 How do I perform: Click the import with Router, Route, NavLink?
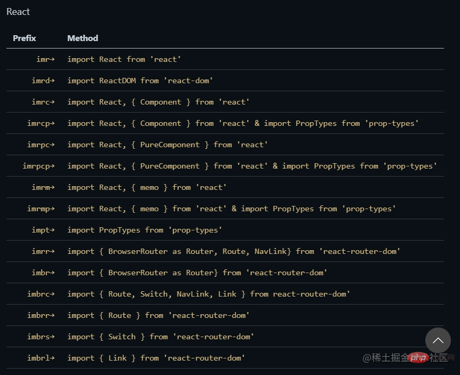point(234,251)
